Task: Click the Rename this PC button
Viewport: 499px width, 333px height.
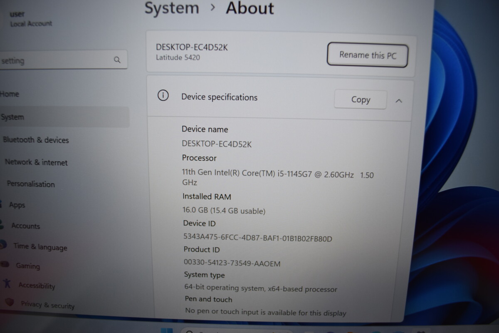Action: (368, 55)
